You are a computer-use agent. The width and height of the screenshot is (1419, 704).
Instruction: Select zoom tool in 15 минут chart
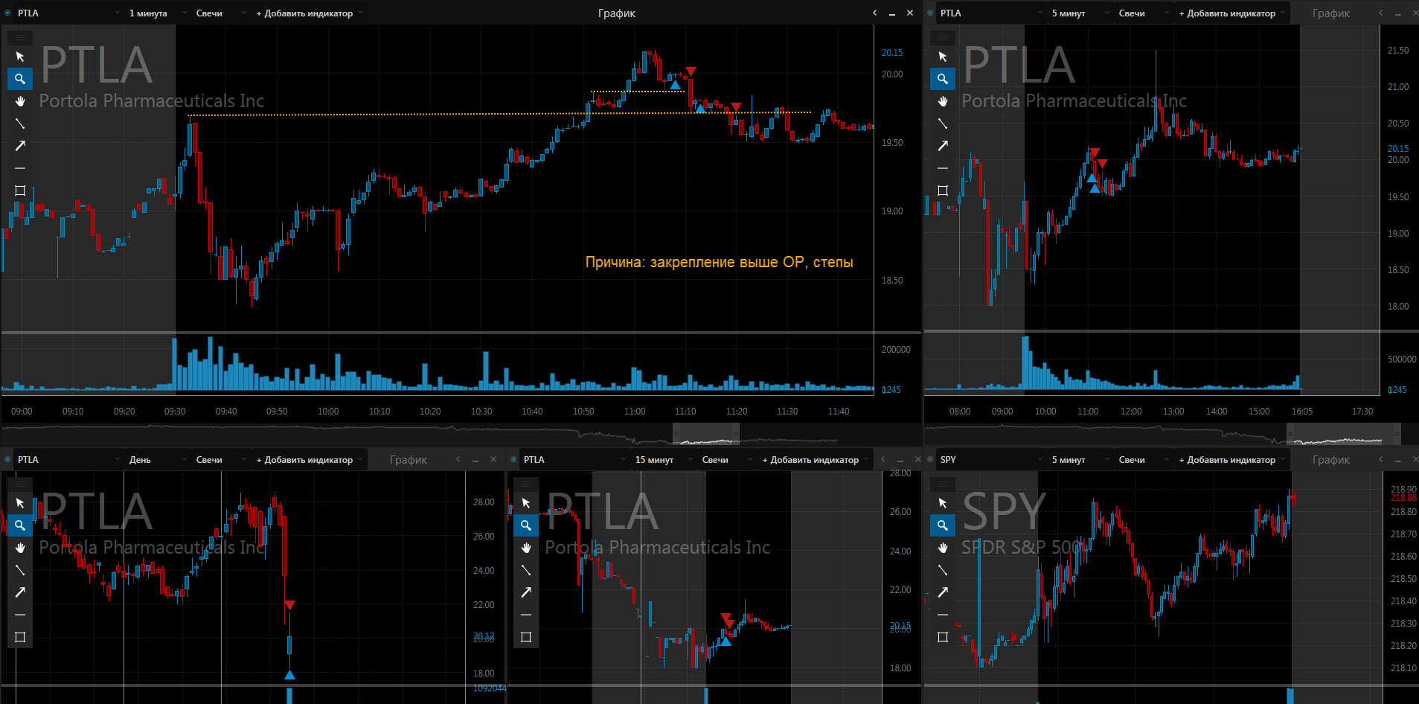tap(526, 525)
